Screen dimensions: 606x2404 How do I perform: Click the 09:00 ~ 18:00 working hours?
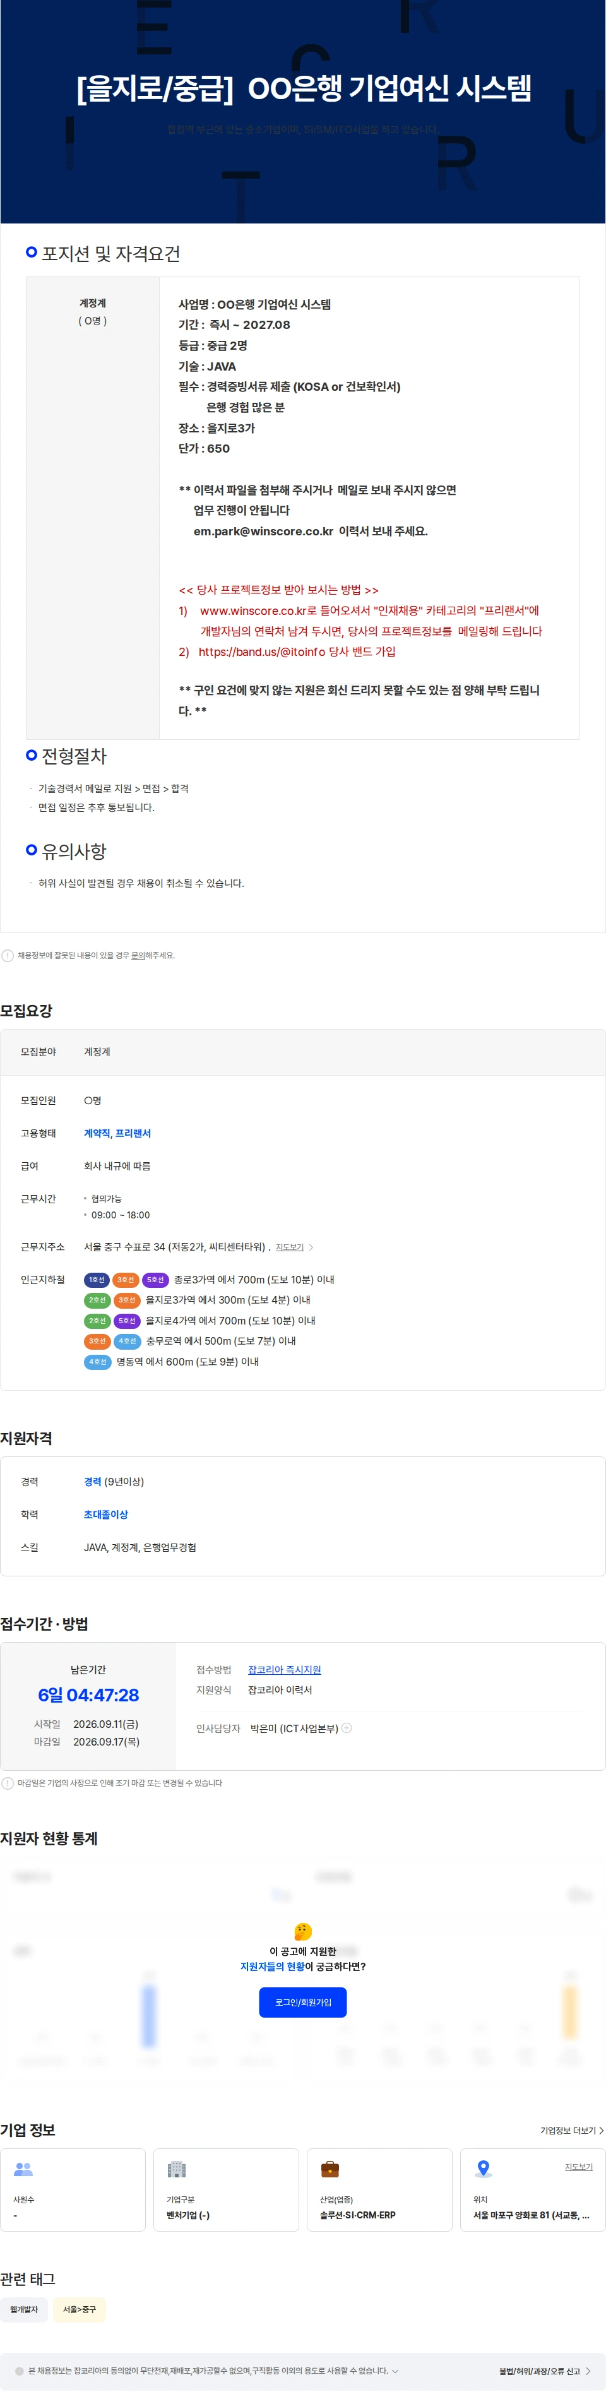pos(121,1215)
